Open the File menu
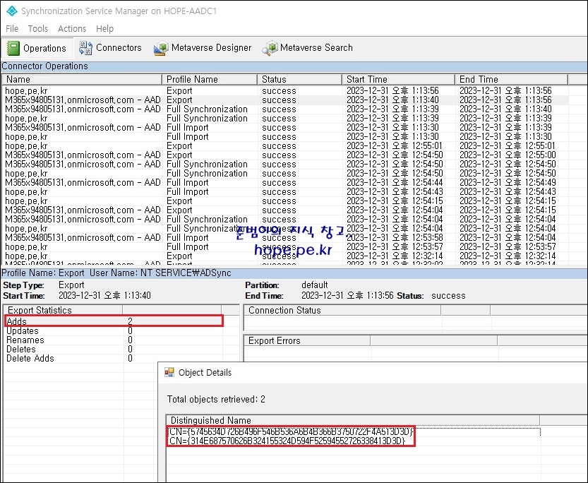 point(12,28)
